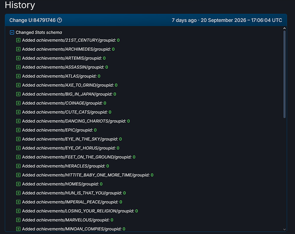Click 'Added achievements/EPIC/groupid' text
This screenshot has height=234, width=295.
(x=57, y=130)
